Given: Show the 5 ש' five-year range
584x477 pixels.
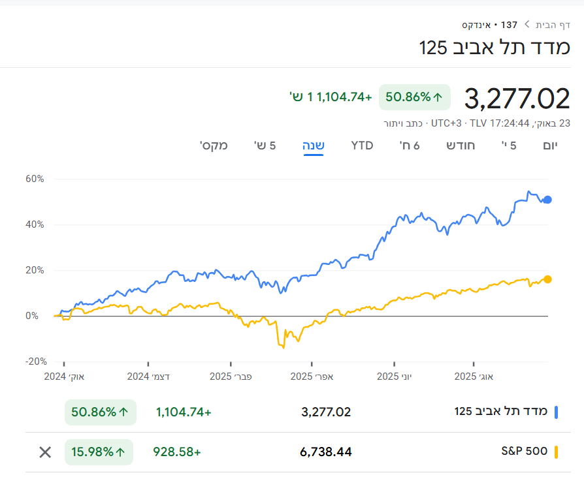Looking at the screenshot, I should 265,145.
